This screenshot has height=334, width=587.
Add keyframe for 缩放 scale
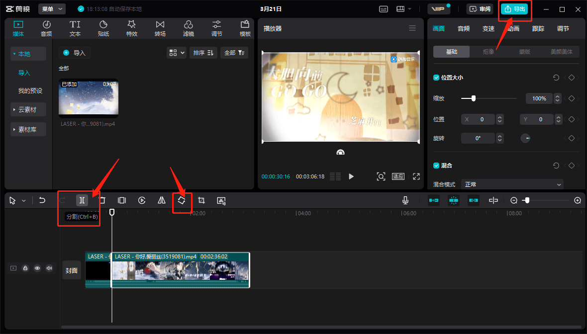[x=572, y=98]
